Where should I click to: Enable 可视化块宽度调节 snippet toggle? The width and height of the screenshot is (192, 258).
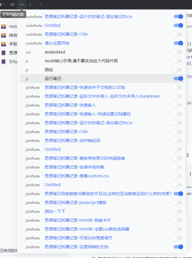click(x=178, y=238)
